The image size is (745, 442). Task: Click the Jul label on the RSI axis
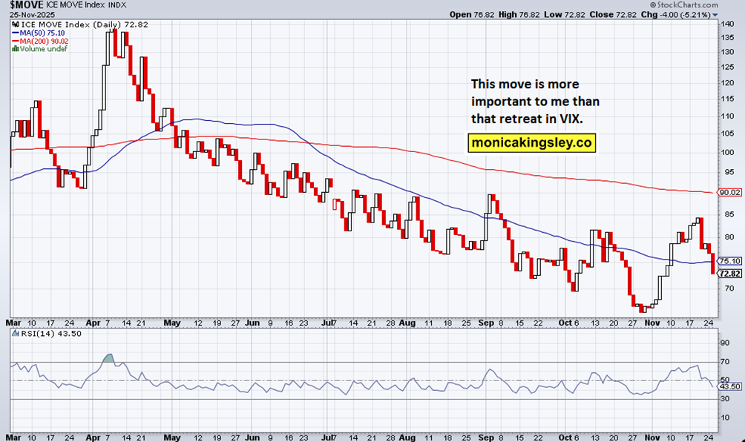point(329,438)
